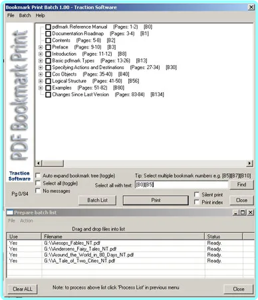The image size is (258, 300).
Task: Click the Prepare batch list window icon
Action: point(9,212)
